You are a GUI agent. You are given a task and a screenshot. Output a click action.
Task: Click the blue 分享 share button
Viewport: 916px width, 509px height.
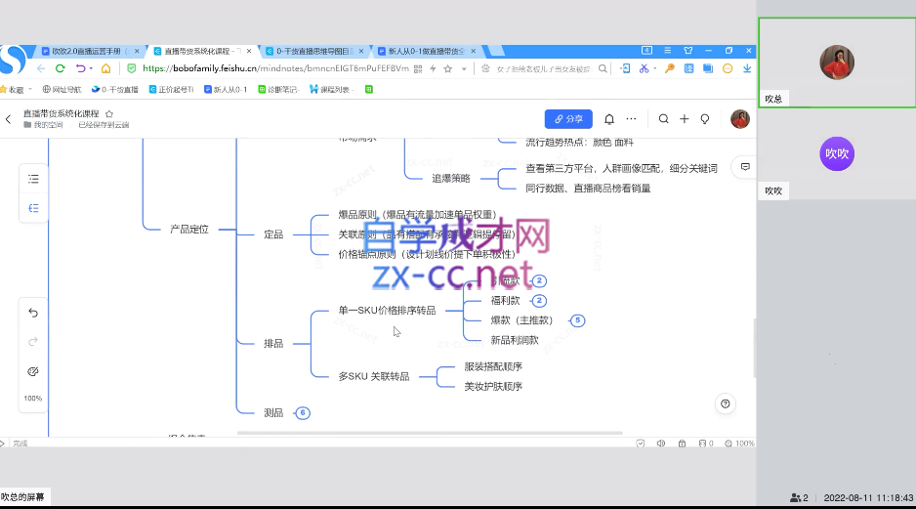[x=568, y=119]
